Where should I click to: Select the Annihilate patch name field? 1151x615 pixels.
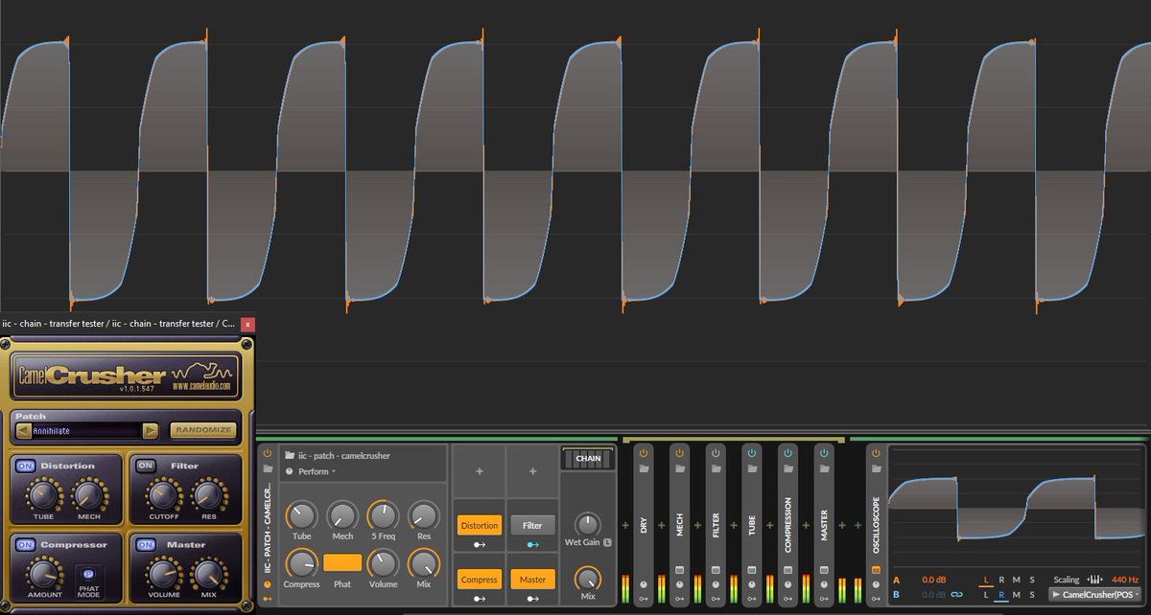click(86, 431)
